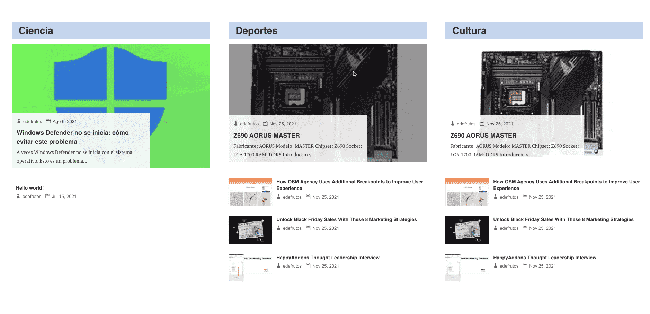Open Windows Defender no se inicia article
The height and width of the screenshot is (314, 650).
[72, 137]
